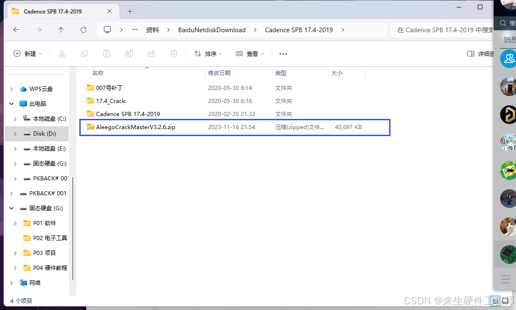Click Cadence SPB 17.4-2019 breadcrumb segment
516x310 pixels.
coord(299,30)
